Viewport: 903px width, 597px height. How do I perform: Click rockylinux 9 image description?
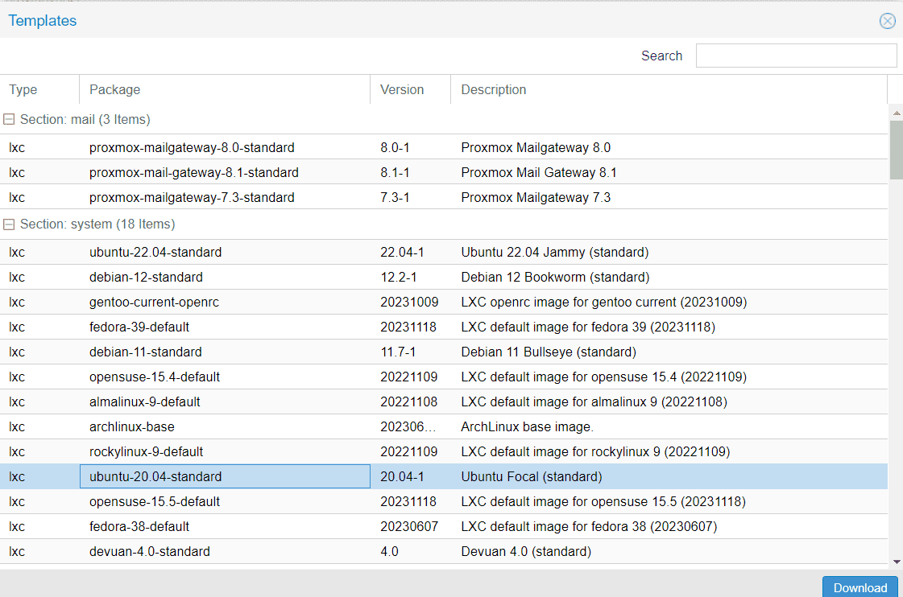click(x=595, y=452)
